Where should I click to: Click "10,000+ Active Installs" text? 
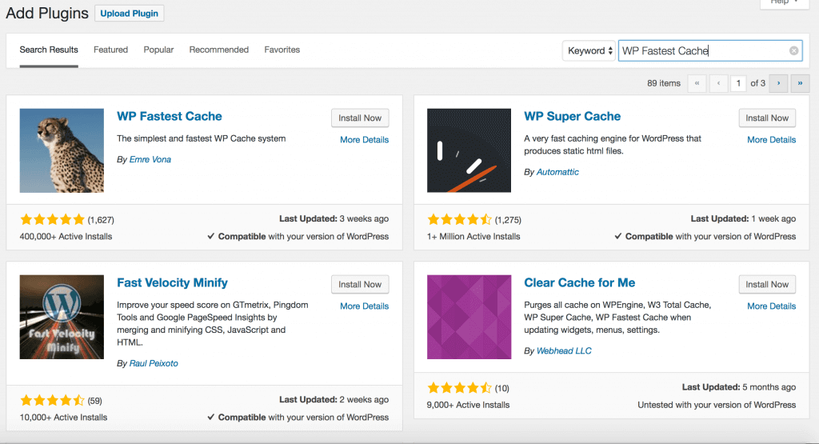(64, 417)
